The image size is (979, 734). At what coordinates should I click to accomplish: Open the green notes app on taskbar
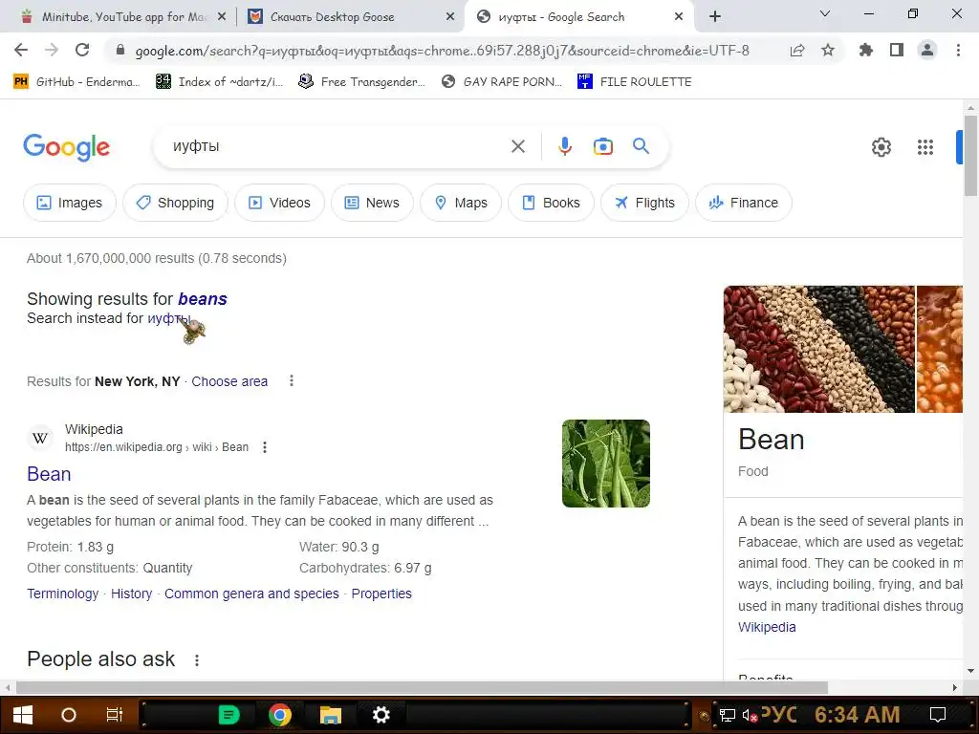click(228, 715)
